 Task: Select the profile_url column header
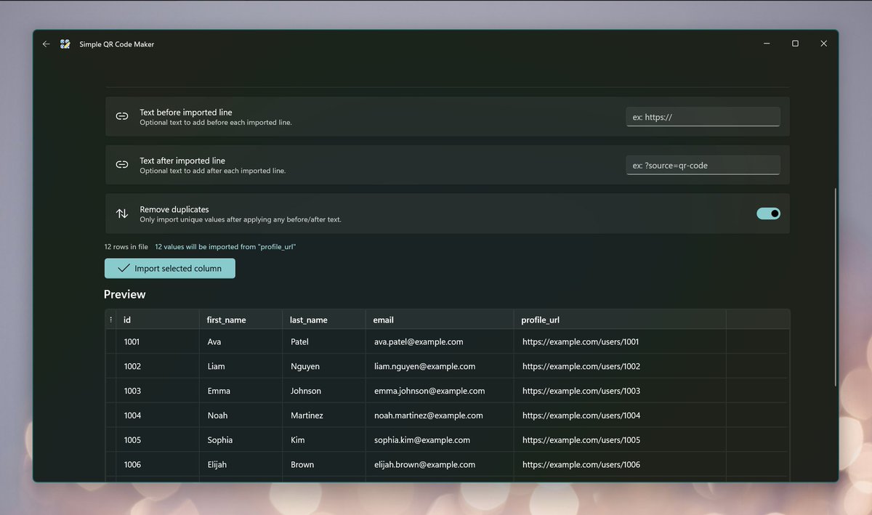click(x=620, y=320)
